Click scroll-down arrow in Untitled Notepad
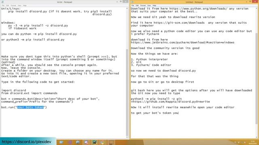 tap(257, 137)
